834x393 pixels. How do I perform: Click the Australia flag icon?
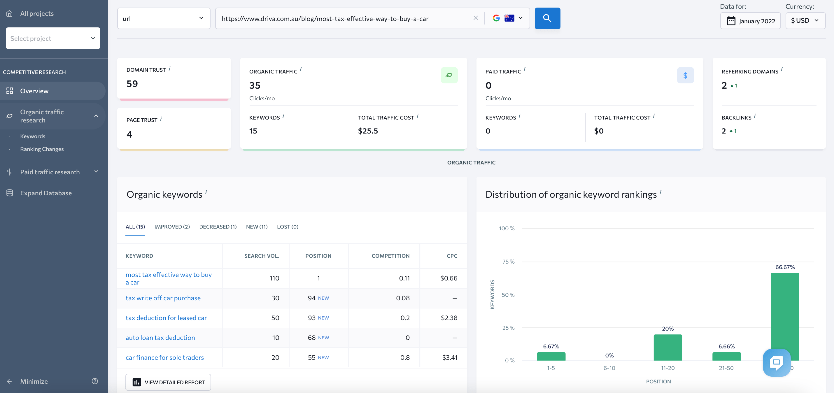coord(509,18)
